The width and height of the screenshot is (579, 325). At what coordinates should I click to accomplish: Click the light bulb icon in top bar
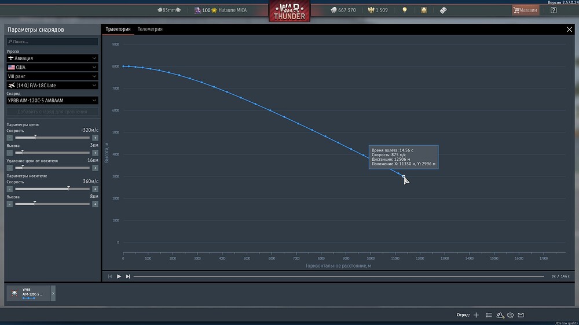coord(405,10)
